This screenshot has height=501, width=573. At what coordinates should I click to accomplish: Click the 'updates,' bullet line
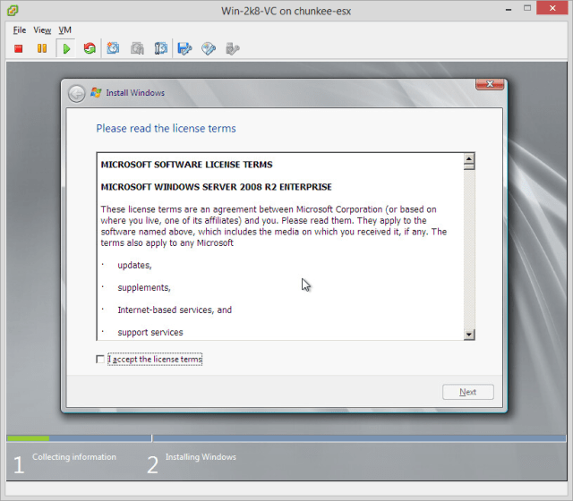[134, 265]
